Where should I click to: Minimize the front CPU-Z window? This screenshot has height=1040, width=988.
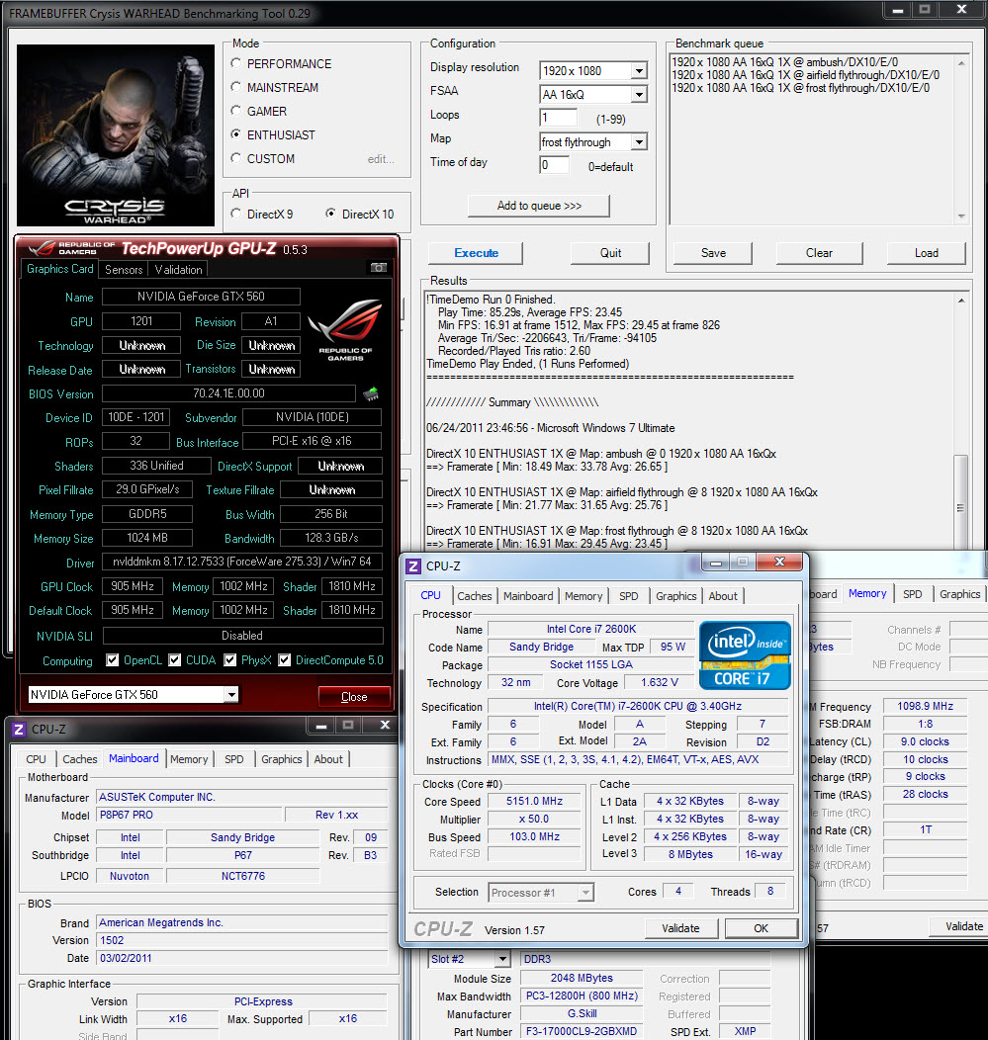tap(717, 563)
